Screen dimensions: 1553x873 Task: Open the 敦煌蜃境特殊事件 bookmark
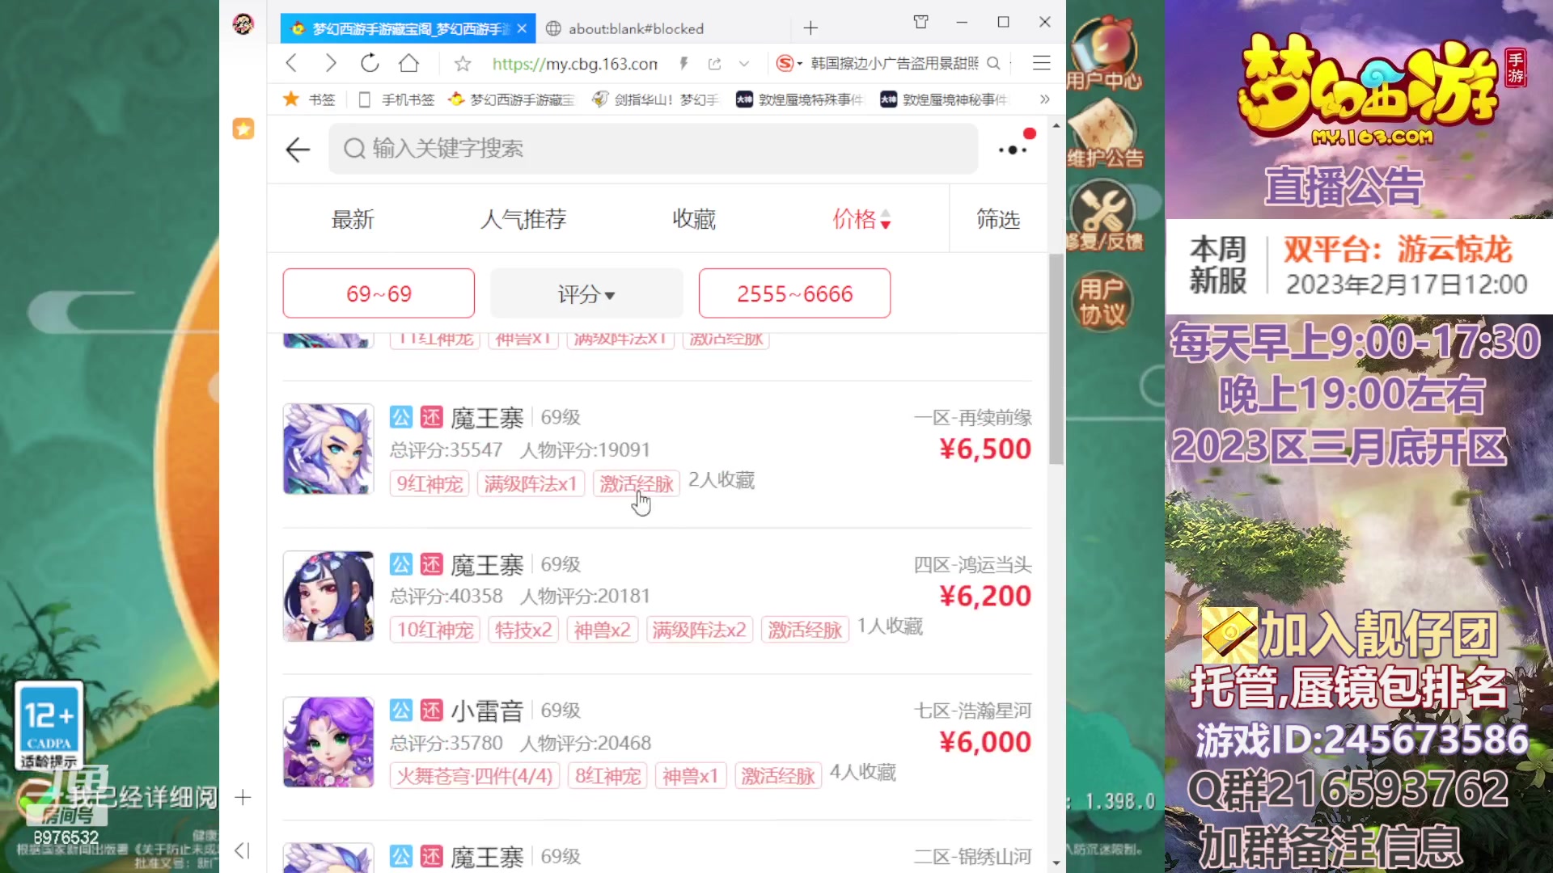pyautogui.click(x=799, y=99)
